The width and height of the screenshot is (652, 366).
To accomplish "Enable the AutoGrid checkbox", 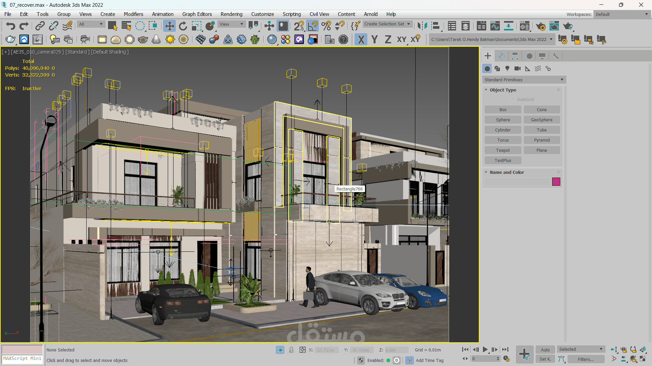I will 513,99.
